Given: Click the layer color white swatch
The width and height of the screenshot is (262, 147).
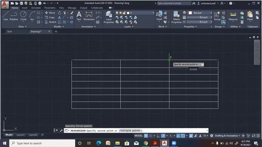Looking at the screenshot, I should [128, 13].
